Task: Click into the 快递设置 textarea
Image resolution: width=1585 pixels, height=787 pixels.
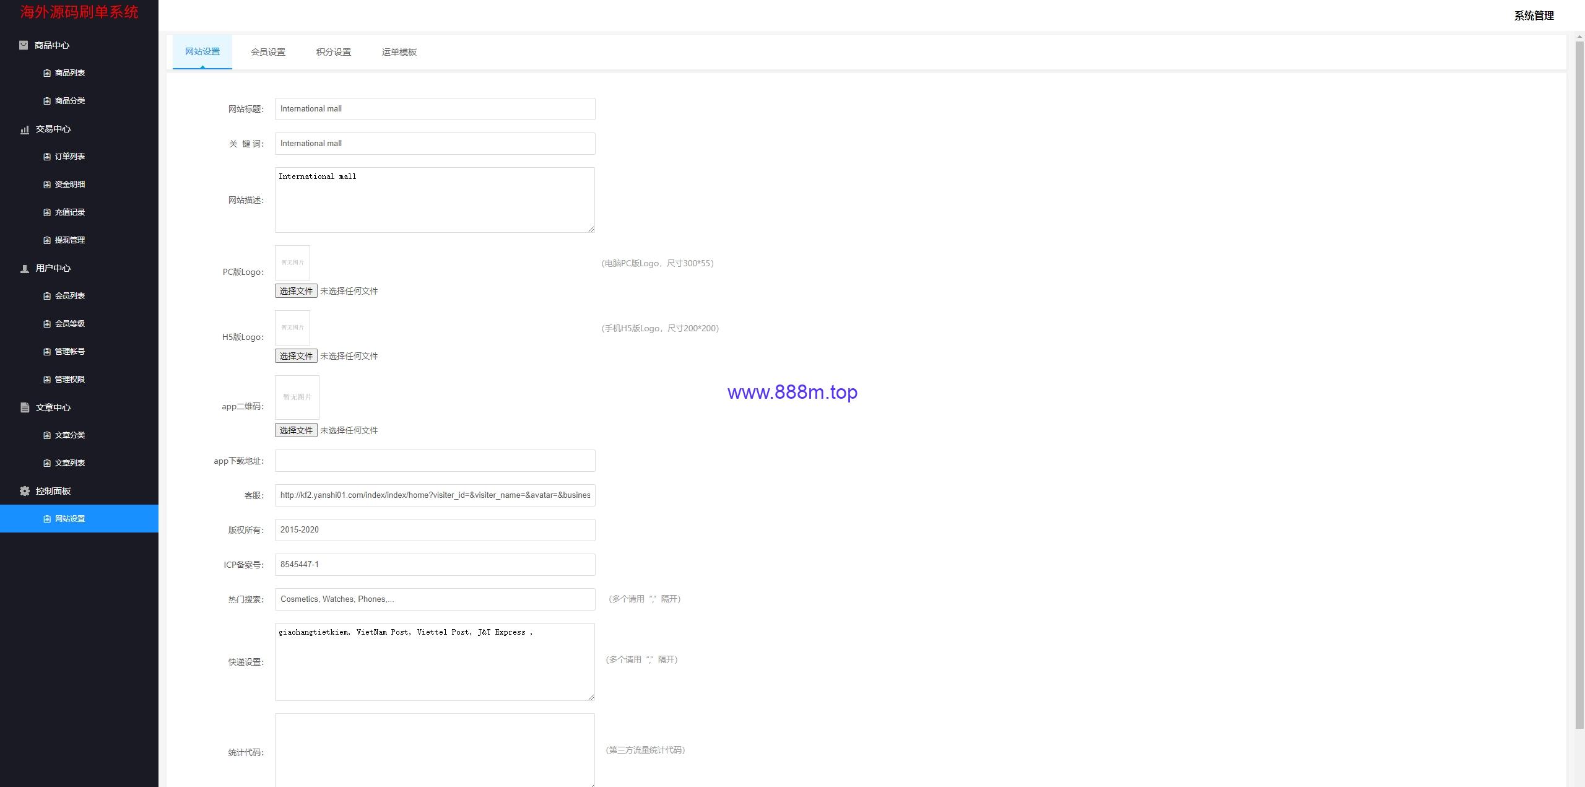Action: point(435,662)
